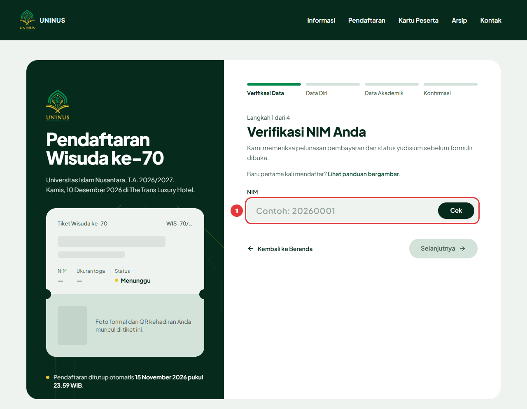Click the Pendaftaran Wisuda ke-70 heading
The image size is (527, 409).
pos(105,149)
